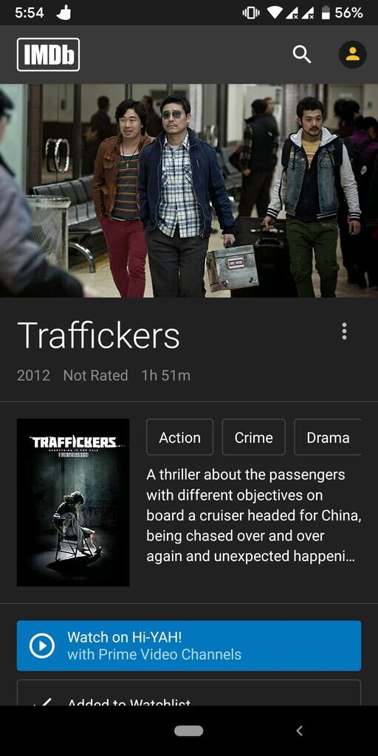Screen dimensions: 378x756
Task: Select the Drama genre chip
Action: tap(328, 437)
